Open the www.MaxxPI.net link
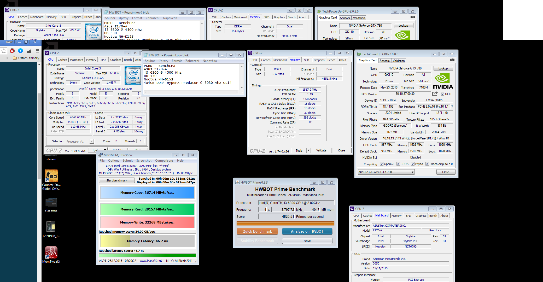Screen dimensions: 543x282 (151, 261)
